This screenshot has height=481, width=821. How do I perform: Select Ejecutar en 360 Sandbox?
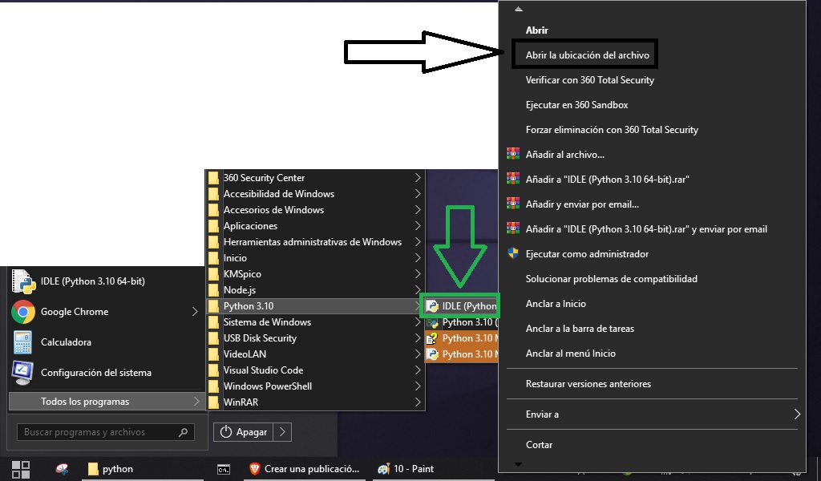pos(652,105)
